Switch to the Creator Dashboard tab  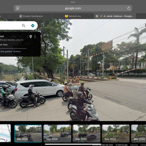(x=31, y=16)
